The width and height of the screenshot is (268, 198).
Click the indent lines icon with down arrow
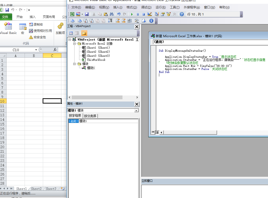click(x=110, y=21)
